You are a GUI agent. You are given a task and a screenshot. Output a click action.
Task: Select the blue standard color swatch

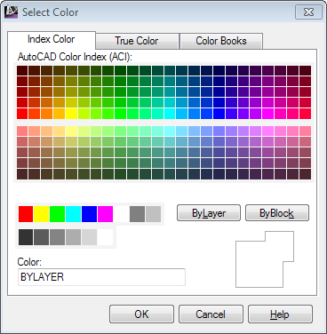90,214
